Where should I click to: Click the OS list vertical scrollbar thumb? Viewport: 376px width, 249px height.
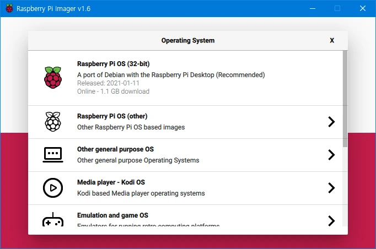[345, 99]
